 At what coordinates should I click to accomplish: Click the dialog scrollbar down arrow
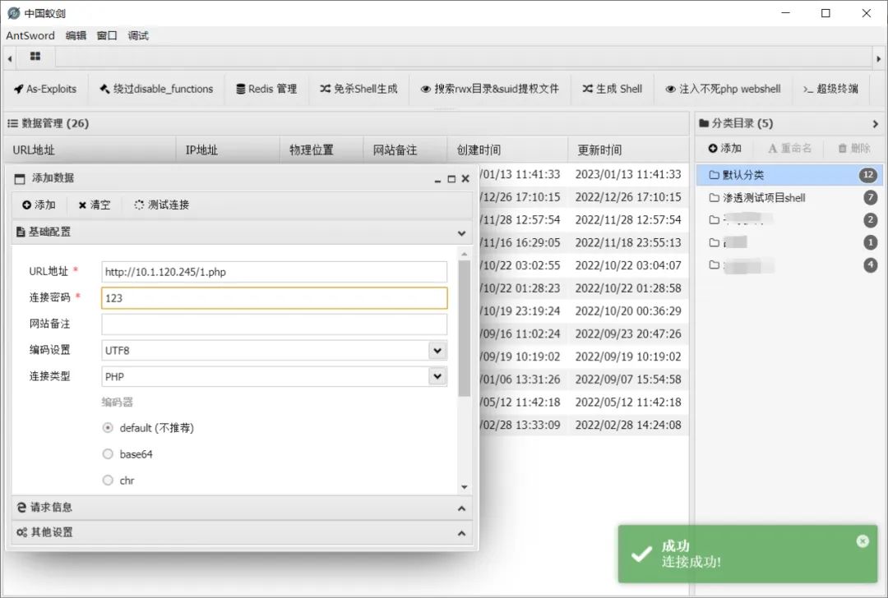pyautogui.click(x=465, y=487)
